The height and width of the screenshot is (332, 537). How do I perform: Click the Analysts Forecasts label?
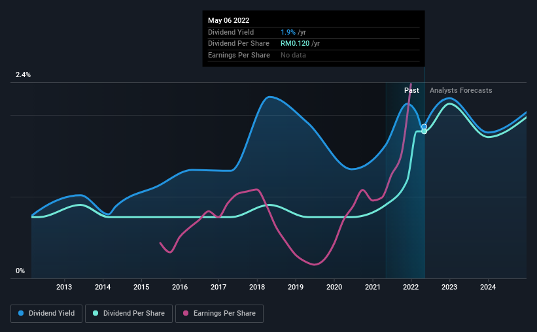460,90
